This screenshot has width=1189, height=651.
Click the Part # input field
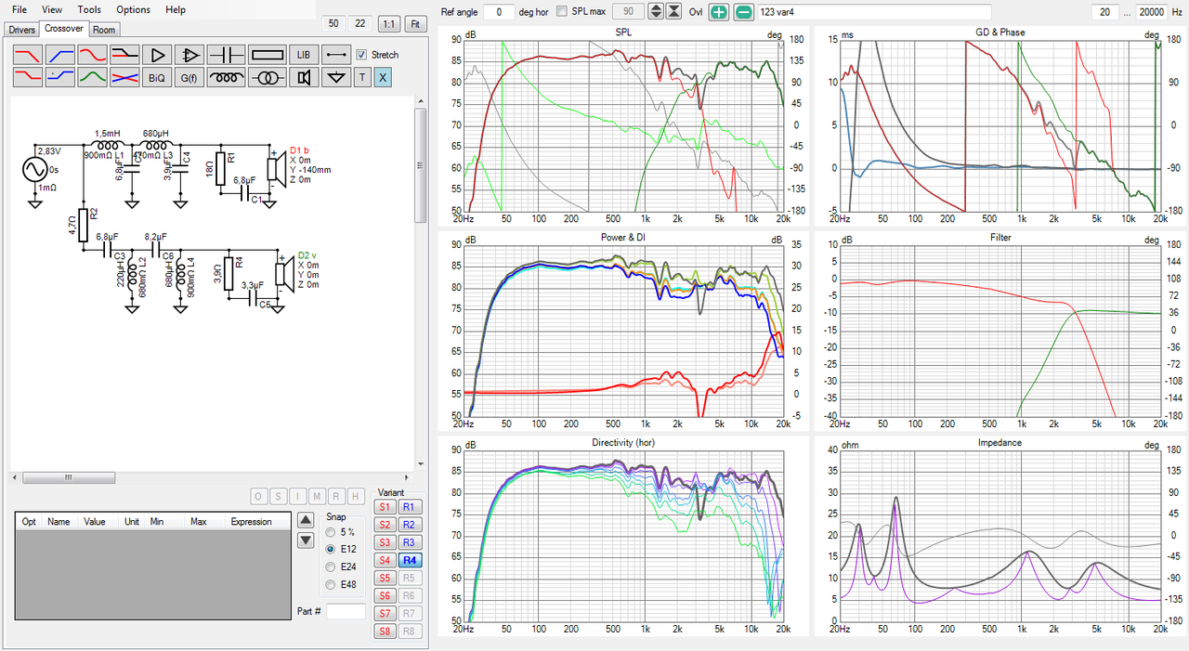[x=346, y=611]
